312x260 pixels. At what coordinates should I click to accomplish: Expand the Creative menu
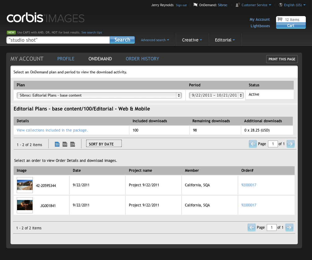pos(192,40)
